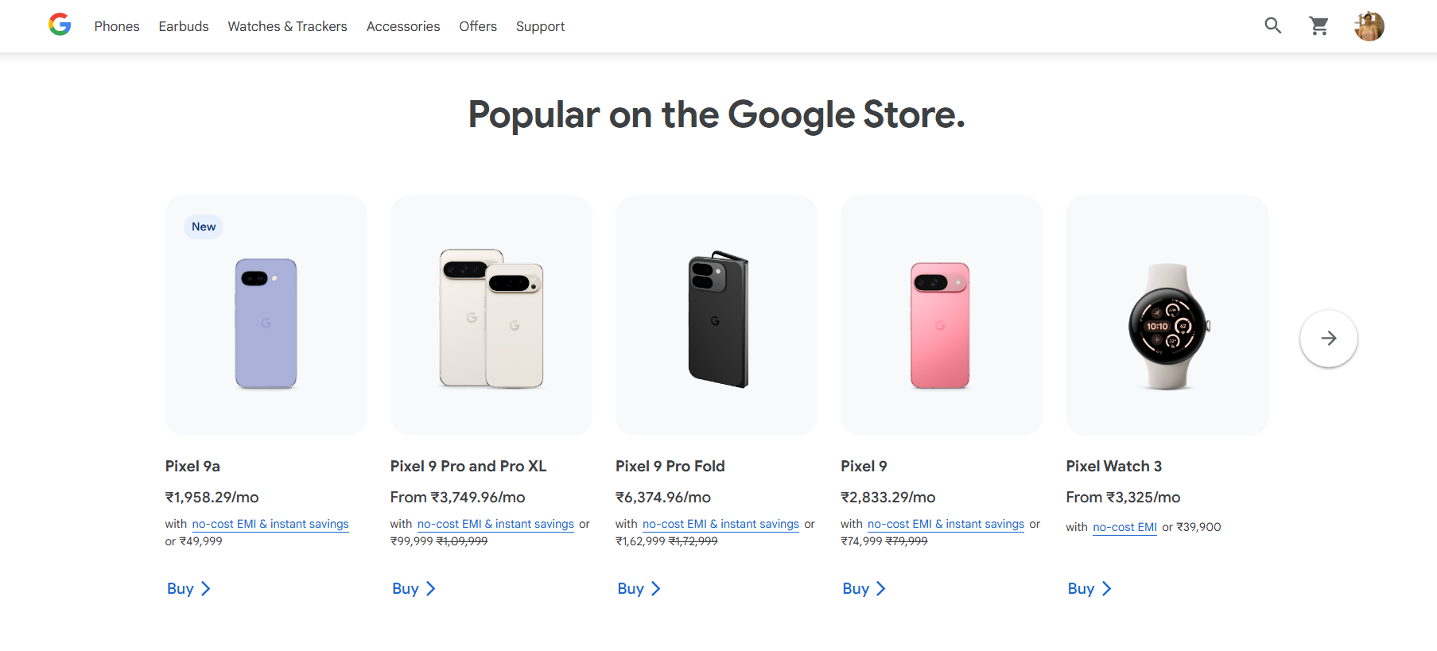The height and width of the screenshot is (651, 1437).
Task: Open no-cost EMI details for Pixel 9a
Action: pos(270,524)
